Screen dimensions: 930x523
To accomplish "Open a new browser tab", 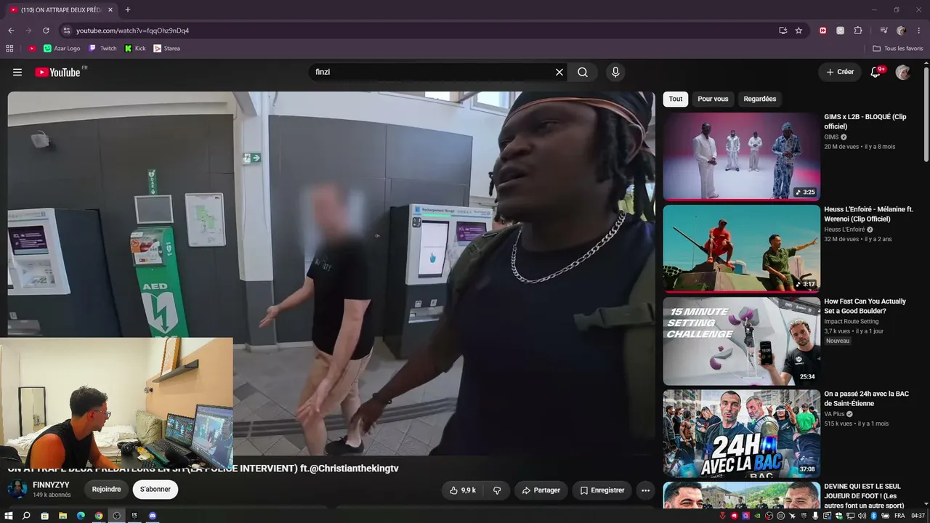I will 128,10.
